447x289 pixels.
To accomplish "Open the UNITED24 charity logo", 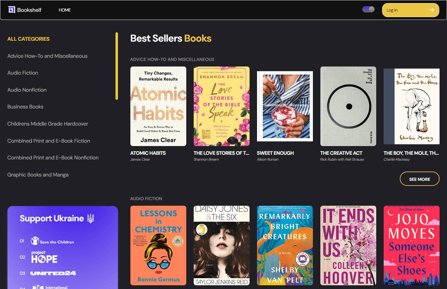I will pos(53,273).
